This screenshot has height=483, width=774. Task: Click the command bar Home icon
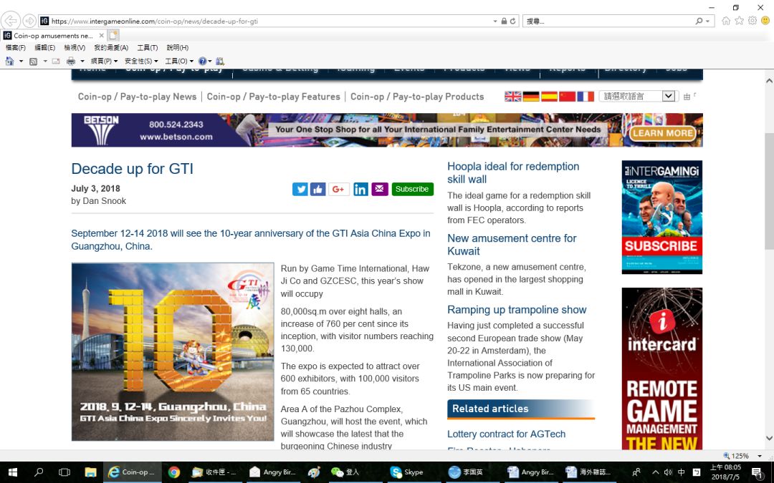tap(9, 61)
